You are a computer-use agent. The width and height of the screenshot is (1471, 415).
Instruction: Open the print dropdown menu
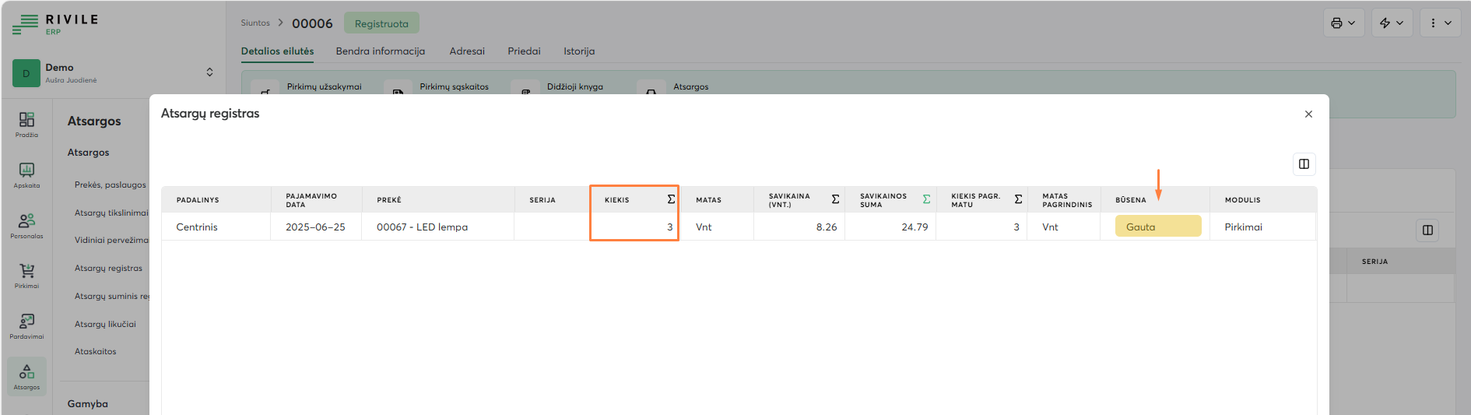(1343, 23)
